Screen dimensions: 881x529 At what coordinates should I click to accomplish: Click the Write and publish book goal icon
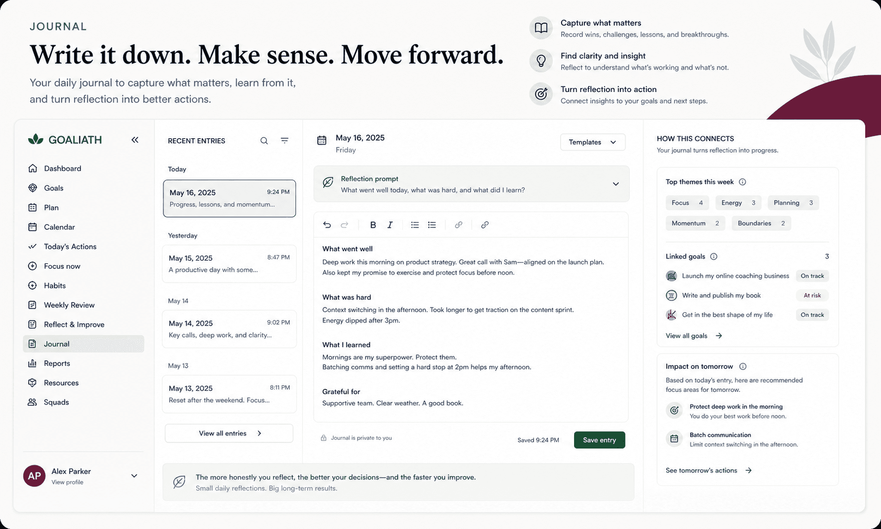point(671,296)
